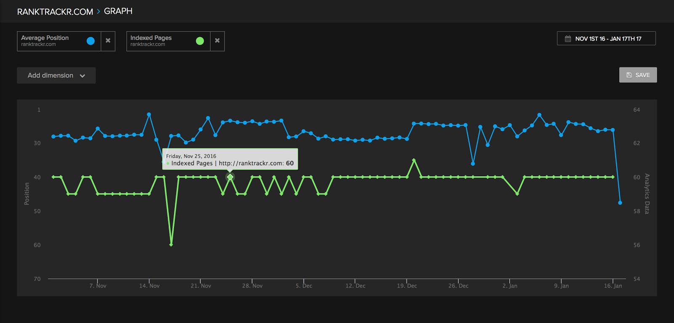Viewport: 674px width, 323px height.
Task: Click the green peak point near 19. Dec
Action: click(414, 160)
